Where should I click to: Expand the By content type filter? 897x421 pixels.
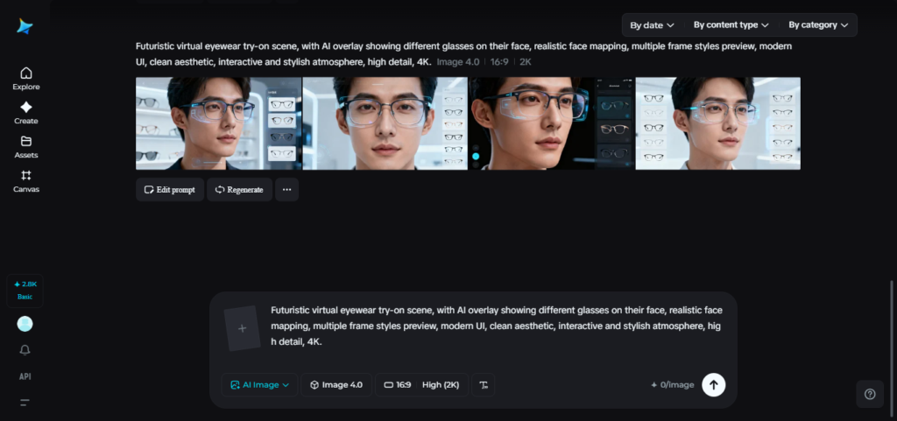(x=731, y=25)
